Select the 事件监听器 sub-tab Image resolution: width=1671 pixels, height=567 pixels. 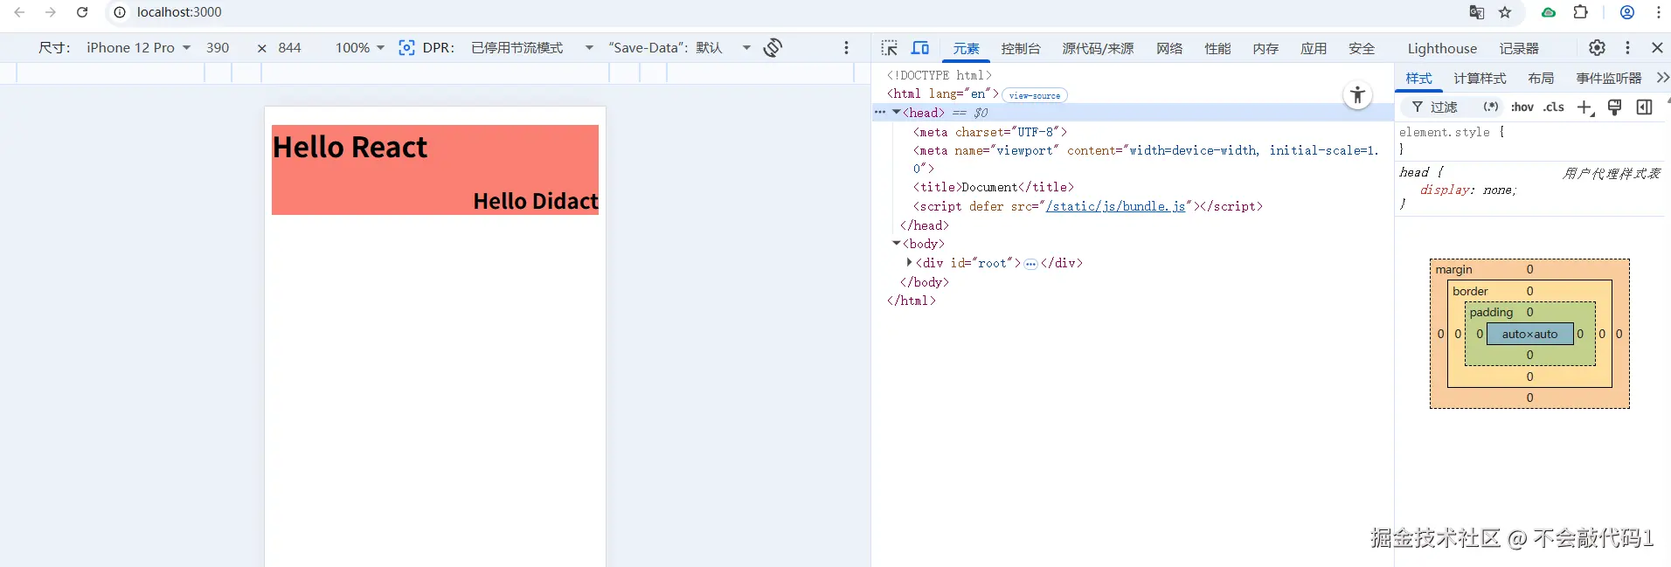1608,79
